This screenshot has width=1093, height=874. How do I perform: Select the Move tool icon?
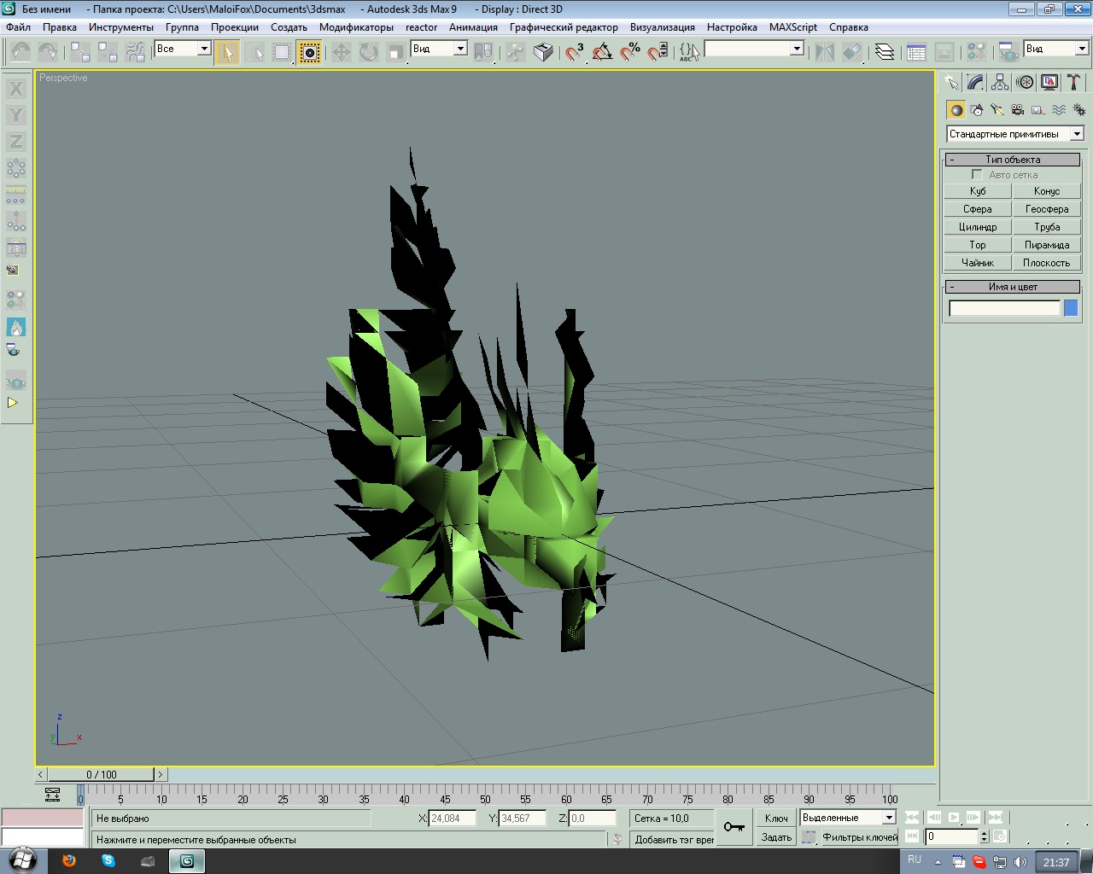point(342,52)
